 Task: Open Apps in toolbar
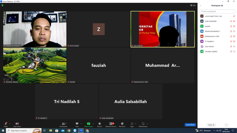(132, 125)
